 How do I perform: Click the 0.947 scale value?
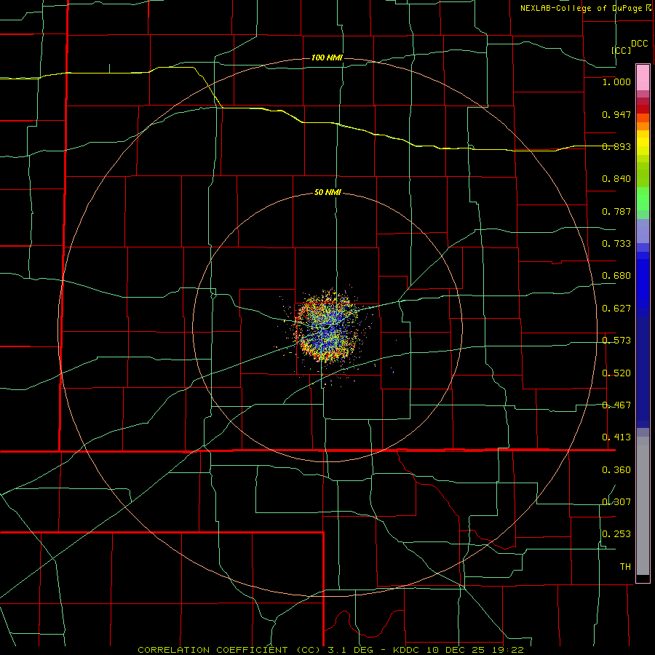click(616, 114)
